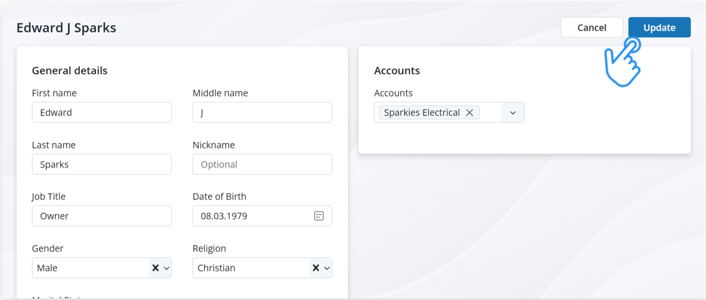The width and height of the screenshot is (706, 300).
Task: Click the General details heading
Action: coord(69,70)
